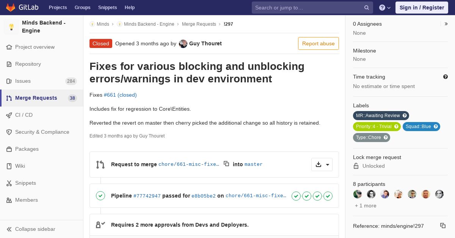Click the Type::Chore label
This screenshot has height=238, width=455.
[371, 138]
